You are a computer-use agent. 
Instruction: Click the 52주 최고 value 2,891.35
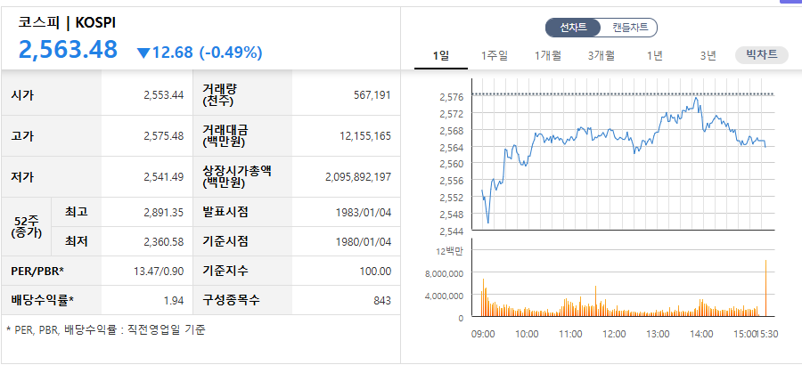coord(164,212)
